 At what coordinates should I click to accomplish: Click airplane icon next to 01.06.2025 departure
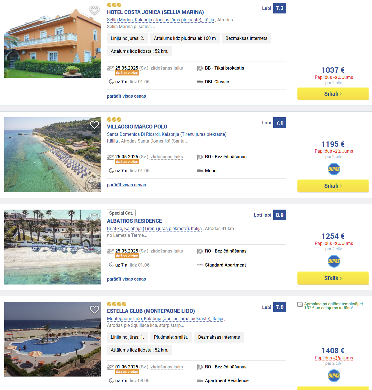(110, 367)
